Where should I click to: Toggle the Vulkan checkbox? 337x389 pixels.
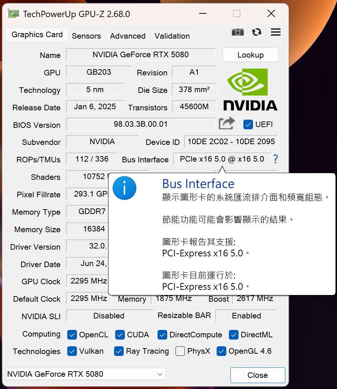(x=72, y=351)
